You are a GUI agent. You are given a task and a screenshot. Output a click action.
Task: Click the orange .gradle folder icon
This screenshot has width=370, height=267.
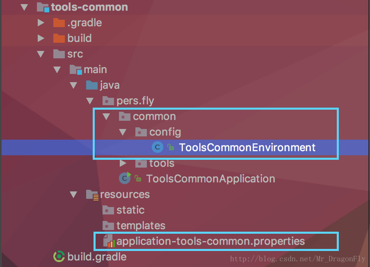tap(59, 23)
